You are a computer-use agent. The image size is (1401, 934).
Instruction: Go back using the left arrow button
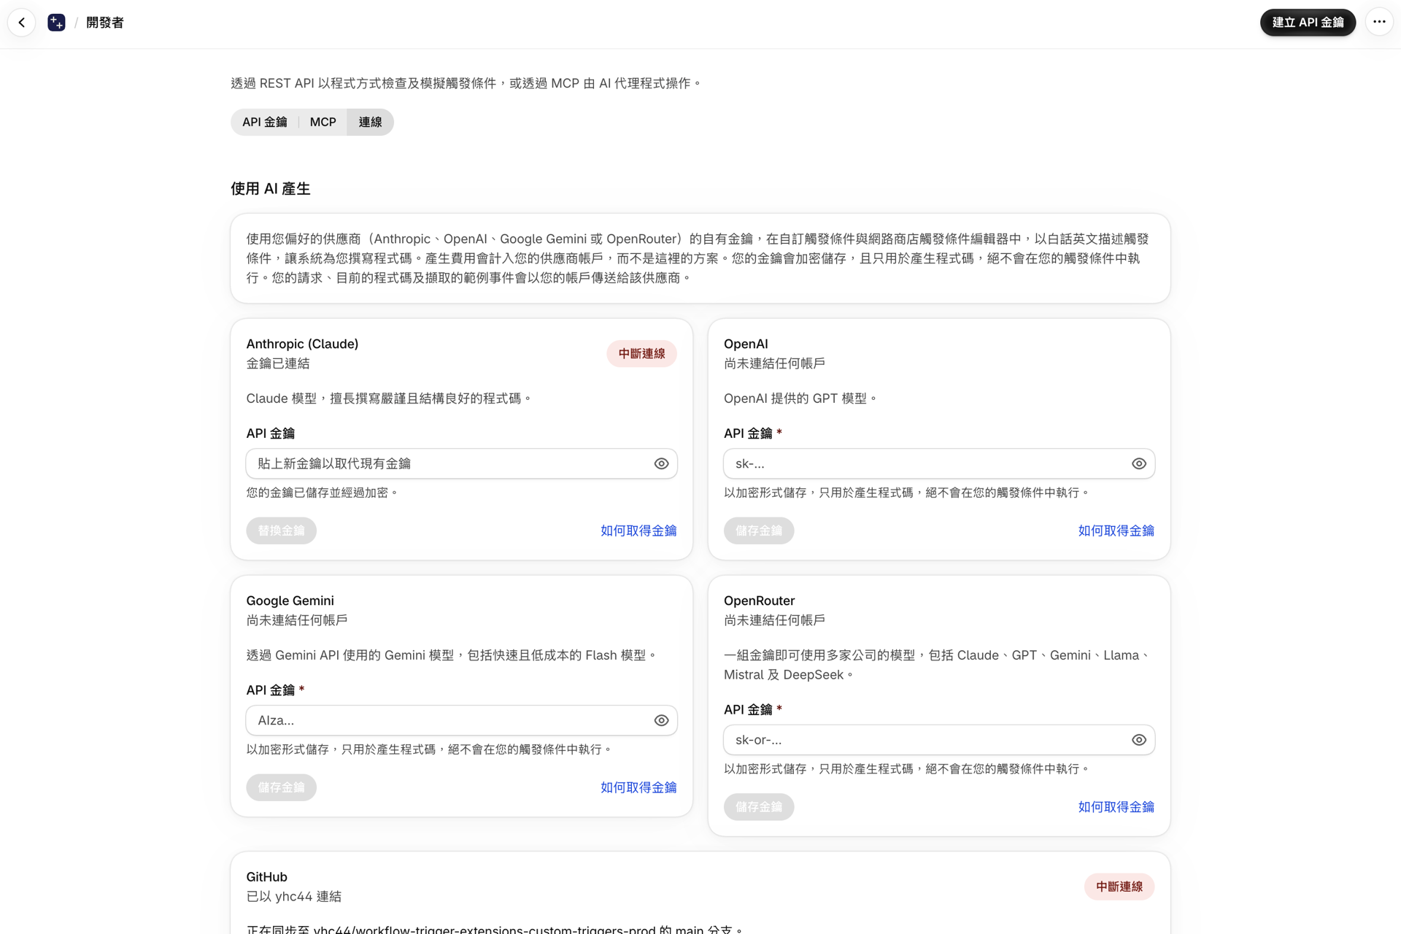tap(22, 23)
